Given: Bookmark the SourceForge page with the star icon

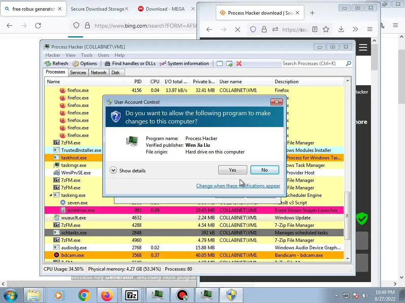Looking at the screenshot, I should point(326,29).
